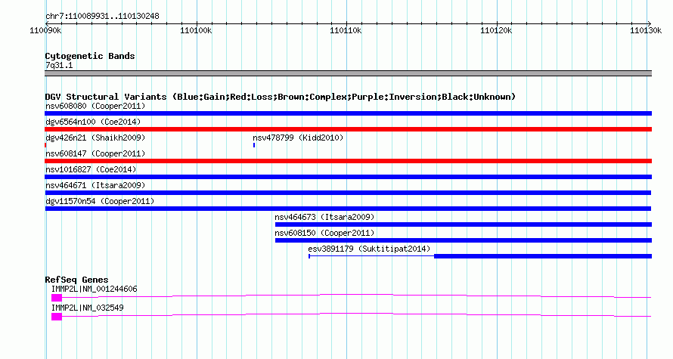Click the magenta exon box of IMMP2L|NM_001244606
This screenshot has height=359, width=673.
(x=57, y=298)
